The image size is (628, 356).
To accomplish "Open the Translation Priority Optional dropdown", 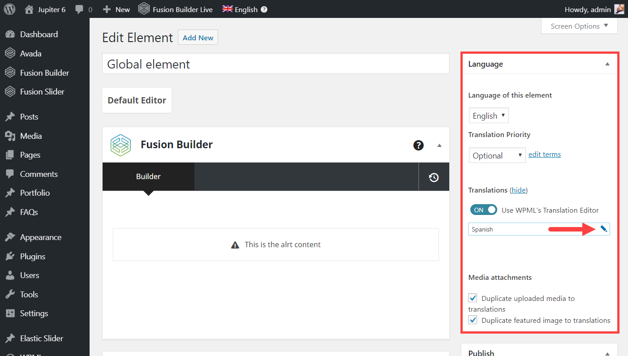I will click(497, 155).
